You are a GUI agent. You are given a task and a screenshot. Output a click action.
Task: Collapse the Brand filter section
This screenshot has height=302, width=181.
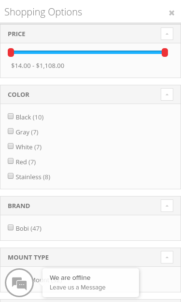pyautogui.click(x=167, y=206)
